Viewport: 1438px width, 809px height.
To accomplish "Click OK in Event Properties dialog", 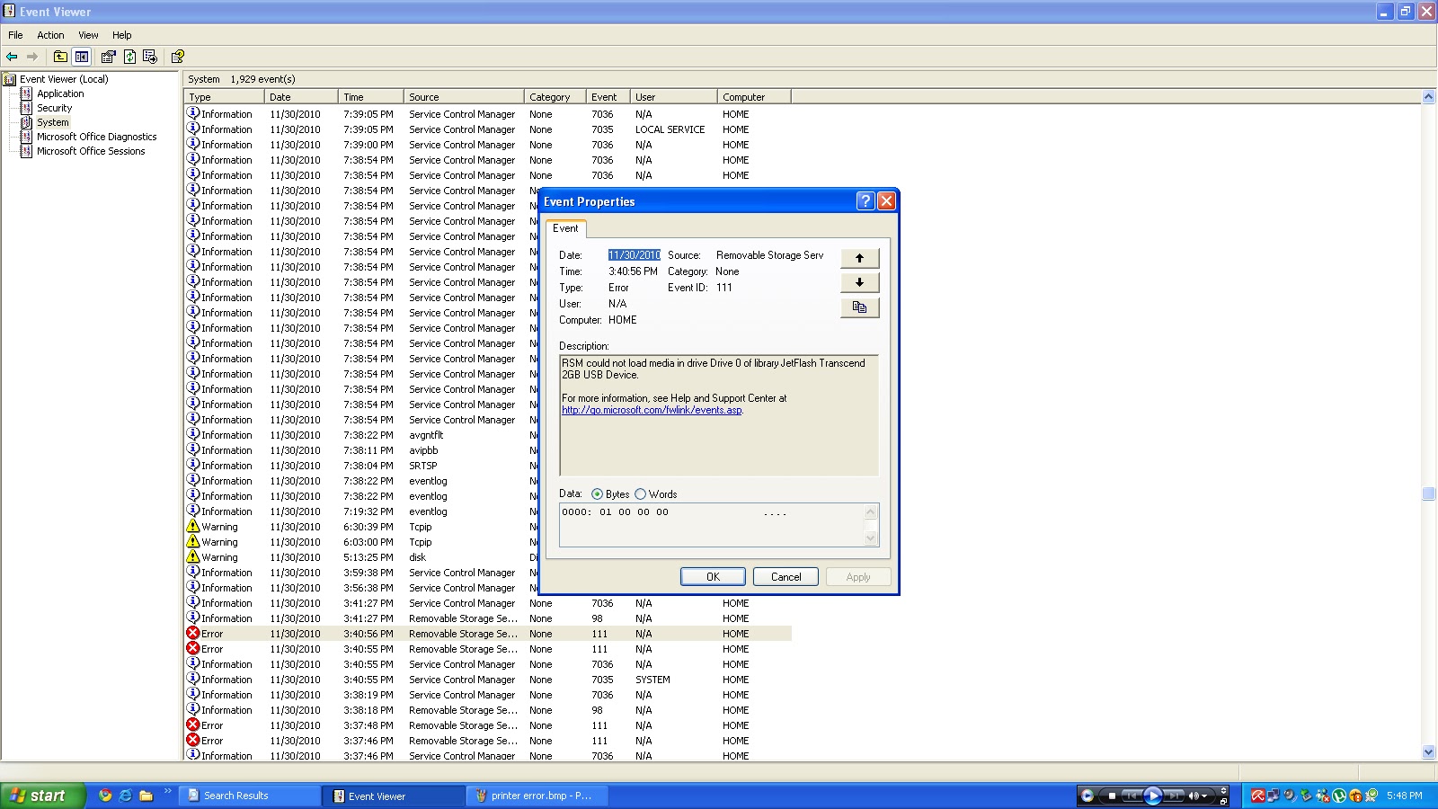I will [713, 577].
